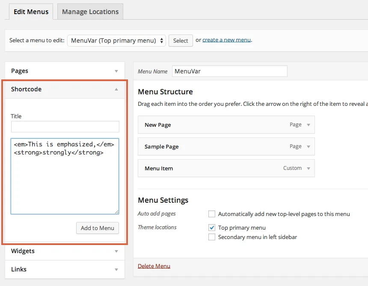Switch to the Edit Menus tab

click(31, 12)
